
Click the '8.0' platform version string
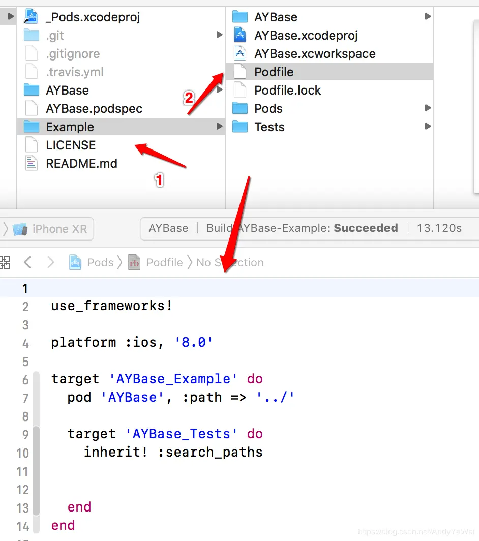[x=193, y=342]
